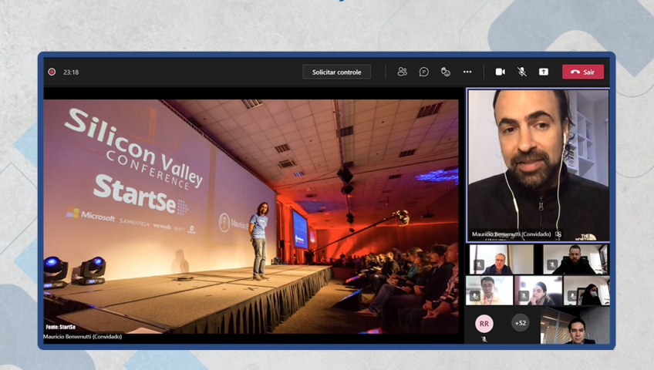Click the meeting timer 23:18
The image size is (654, 370).
(x=71, y=72)
